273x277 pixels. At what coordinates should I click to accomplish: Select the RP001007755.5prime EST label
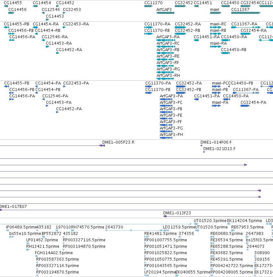coord(166,240)
